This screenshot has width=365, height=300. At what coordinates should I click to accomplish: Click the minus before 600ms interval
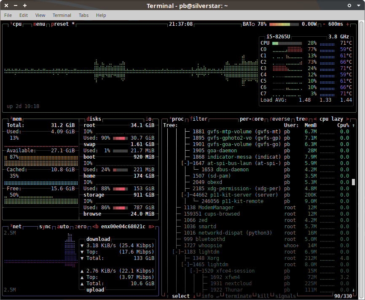click(324, 24)
